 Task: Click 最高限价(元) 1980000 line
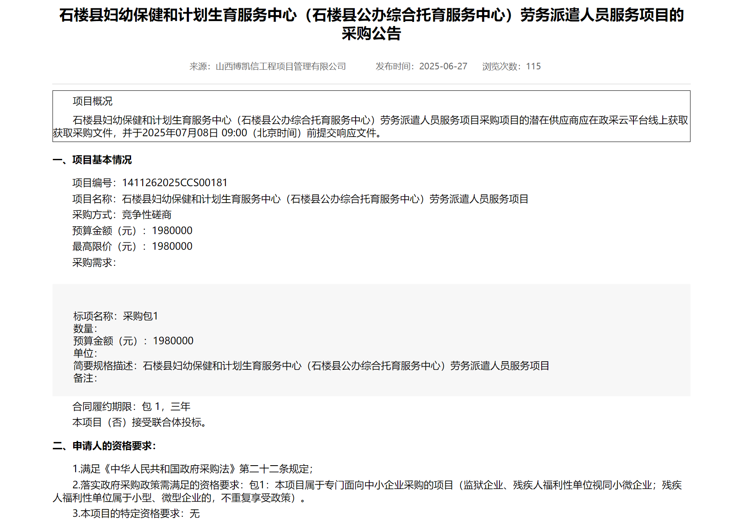[132, 246]
